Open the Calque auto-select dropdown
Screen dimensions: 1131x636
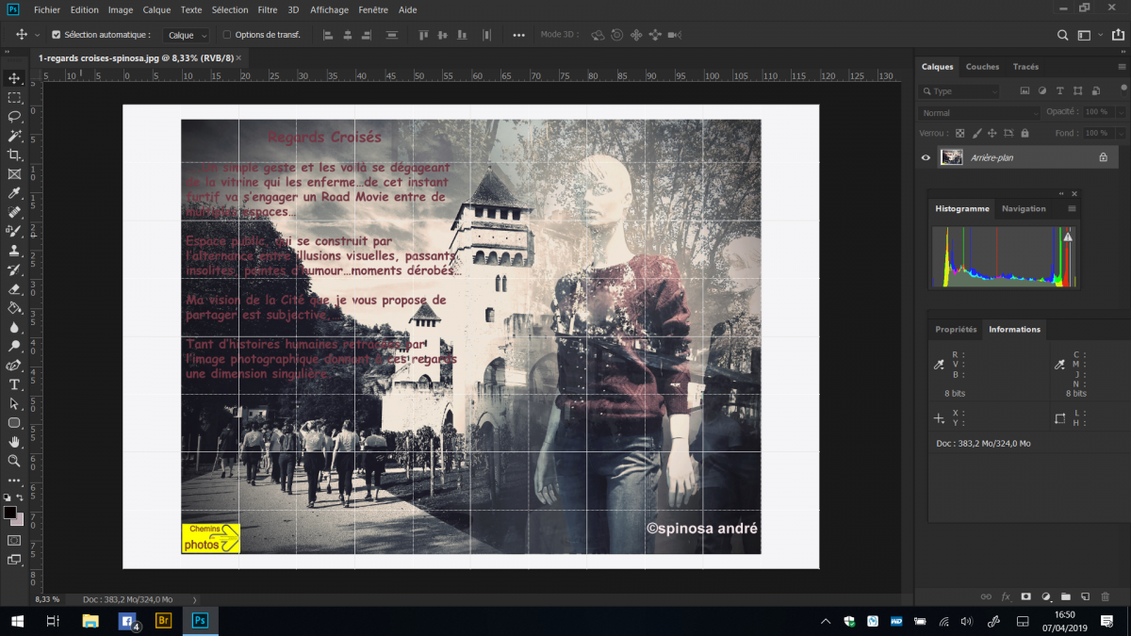[x=186, y=35]
